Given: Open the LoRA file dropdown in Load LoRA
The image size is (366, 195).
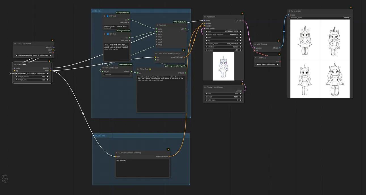Looking at the screenshot, I should tap(32, 73).
